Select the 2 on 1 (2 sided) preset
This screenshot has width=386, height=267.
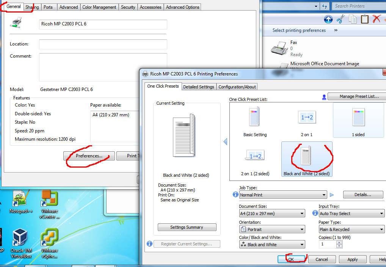(x=255, y=160)
